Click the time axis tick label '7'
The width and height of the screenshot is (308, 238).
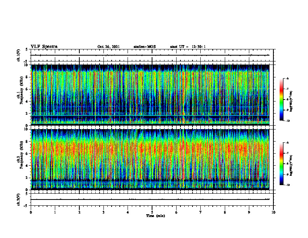[201, 212]
